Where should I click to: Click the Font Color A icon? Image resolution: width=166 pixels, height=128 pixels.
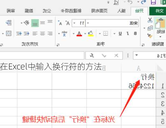click(79, 34)
